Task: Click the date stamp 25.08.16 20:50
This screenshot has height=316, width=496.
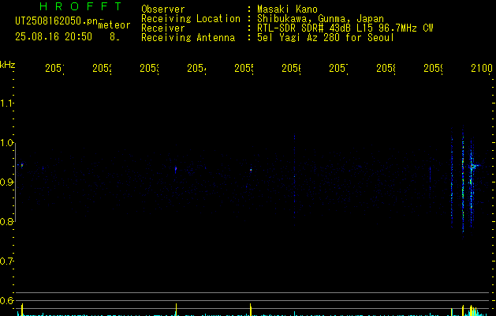Action: tap(54, 37)
